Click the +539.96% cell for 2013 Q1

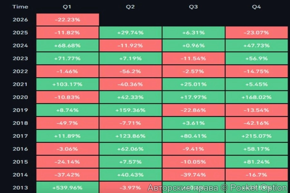point(67,188)
